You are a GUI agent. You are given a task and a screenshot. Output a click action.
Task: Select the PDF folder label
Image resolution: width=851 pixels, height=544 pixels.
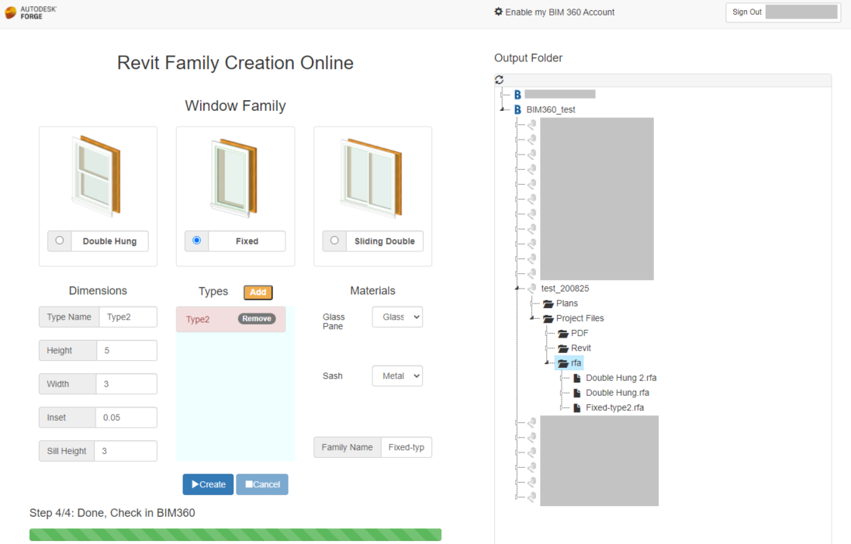point(579,334)
